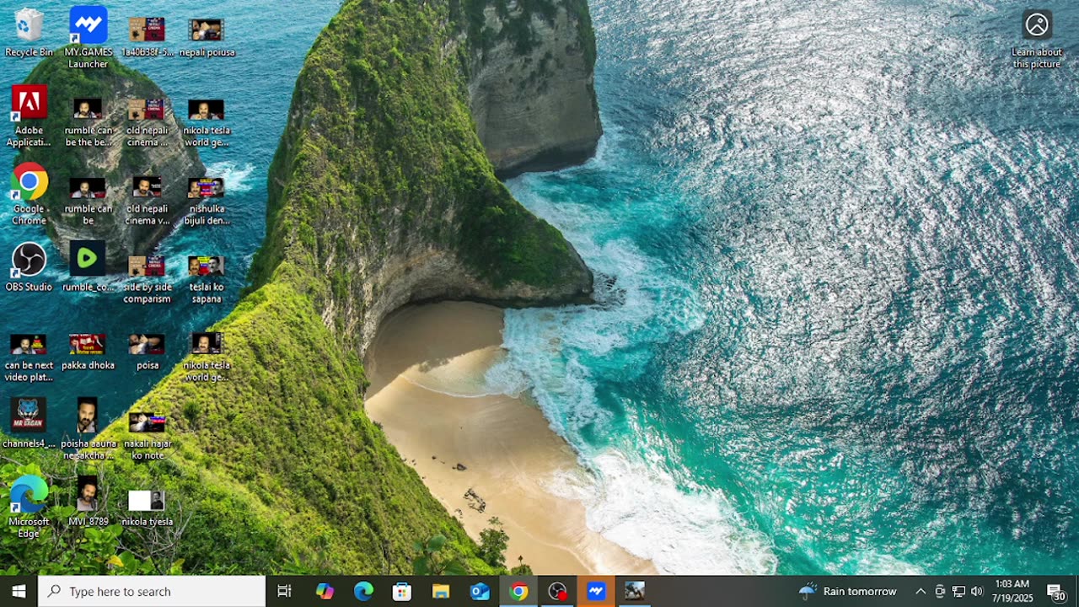The height and width of the screenshot is (607, 1079).
Task: Select the green rumble_co... desktop icon
Action: 88,267
